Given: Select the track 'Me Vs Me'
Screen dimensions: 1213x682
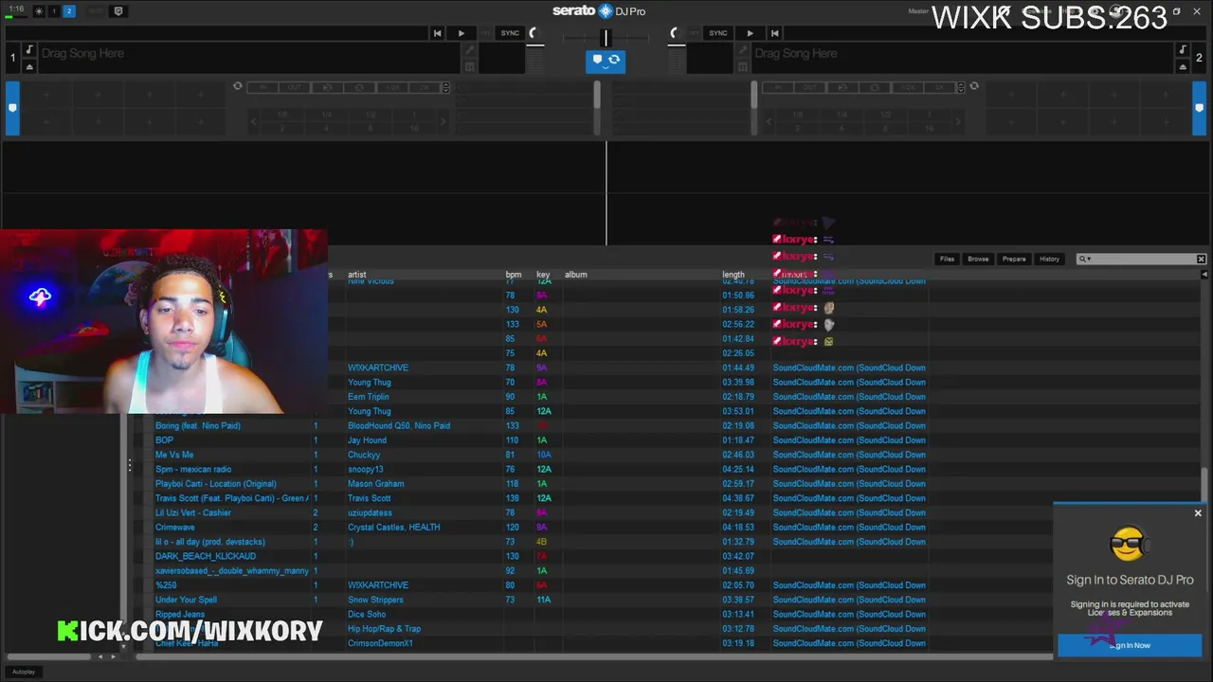Looking at the screenshot, I should [x=174, y=455].
